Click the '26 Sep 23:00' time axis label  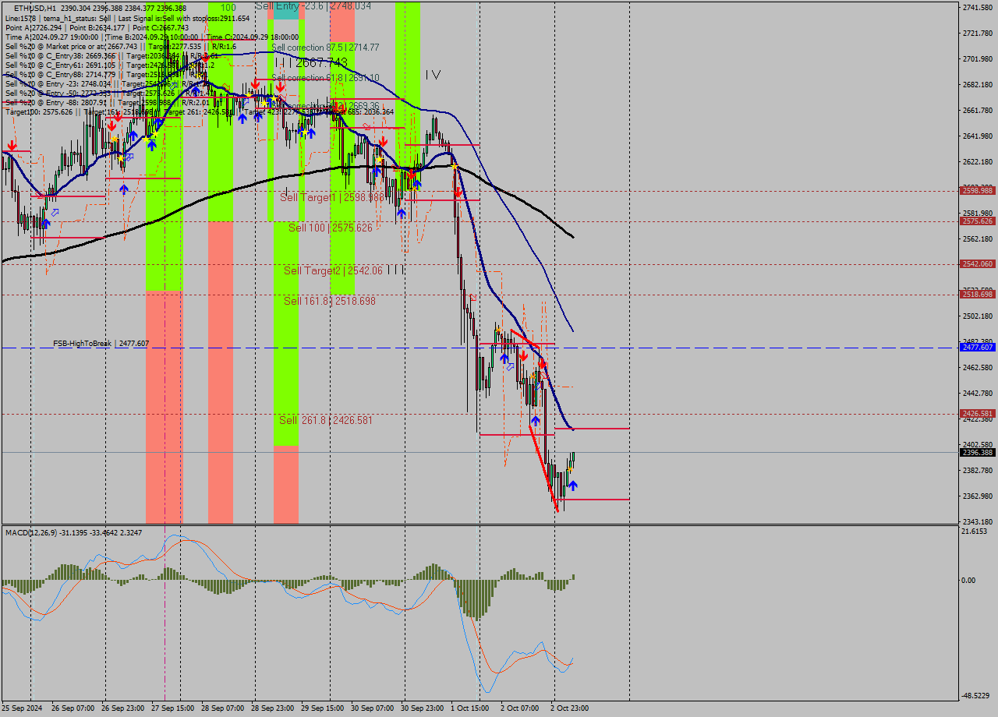click(122, 708)
